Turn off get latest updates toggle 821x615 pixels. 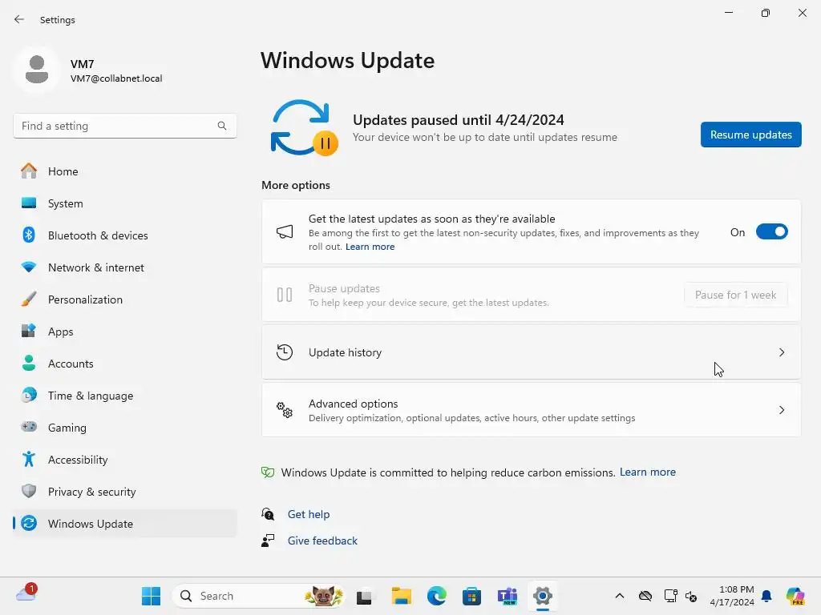(772, 231)
